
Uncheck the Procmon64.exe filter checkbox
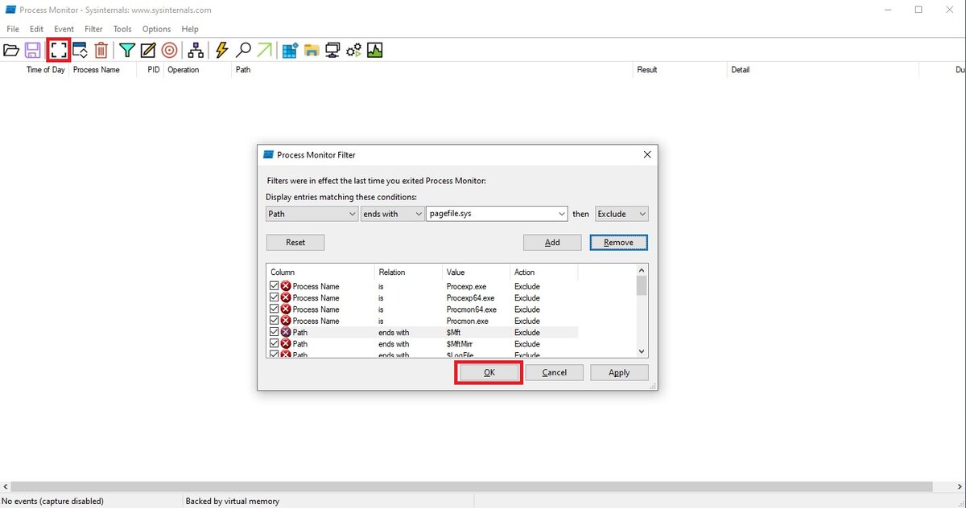(x=275, y=309)
